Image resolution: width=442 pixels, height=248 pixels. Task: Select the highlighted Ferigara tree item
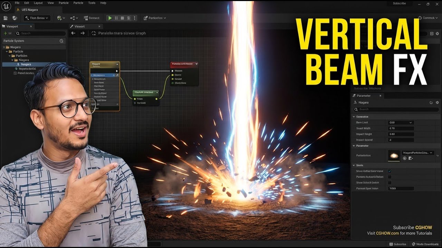pos(34,64)
